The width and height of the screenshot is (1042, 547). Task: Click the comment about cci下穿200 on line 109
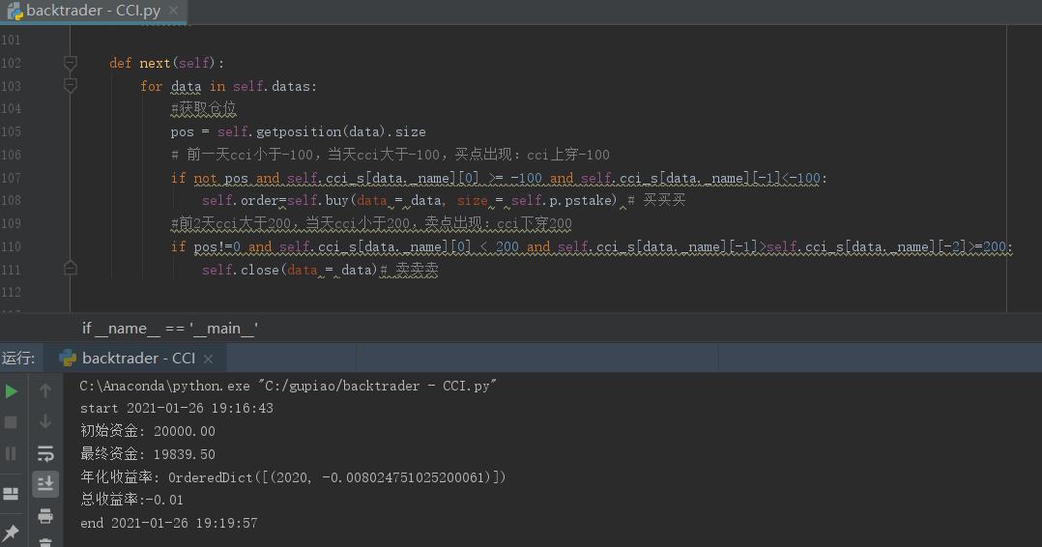coord(371,223)
